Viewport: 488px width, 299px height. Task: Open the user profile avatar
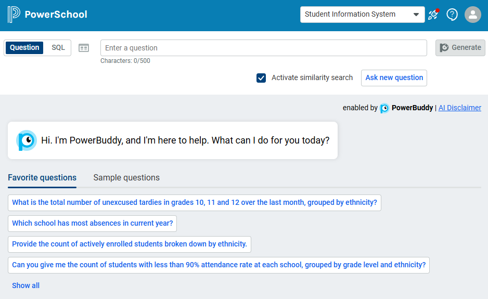472,15
